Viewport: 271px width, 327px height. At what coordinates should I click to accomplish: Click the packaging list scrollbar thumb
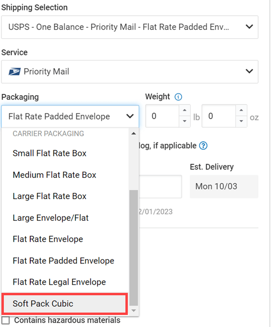point(134,248)
